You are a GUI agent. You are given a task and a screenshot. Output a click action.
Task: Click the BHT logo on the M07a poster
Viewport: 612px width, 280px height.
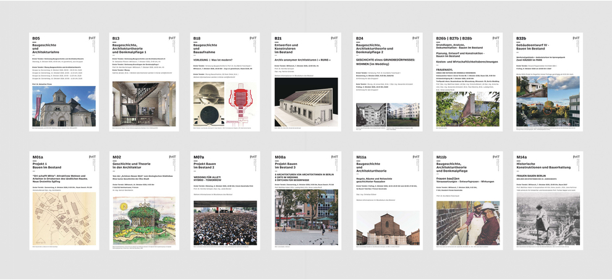[253, 157]
